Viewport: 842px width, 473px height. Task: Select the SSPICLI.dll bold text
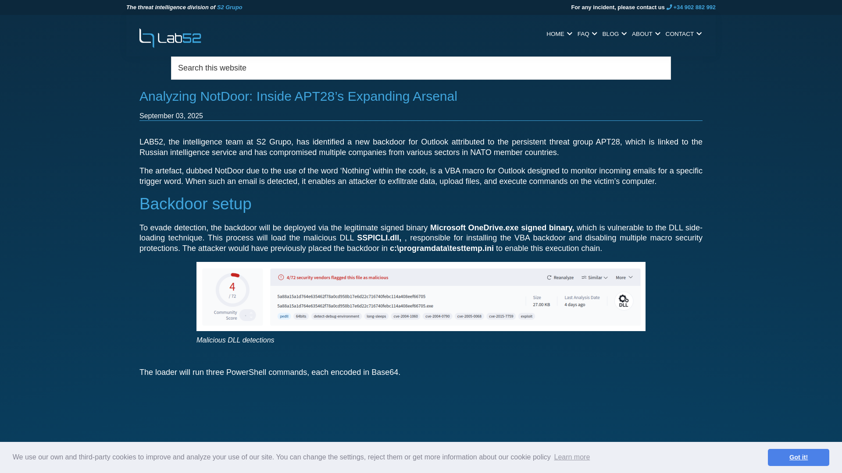(x=379, y=238)
